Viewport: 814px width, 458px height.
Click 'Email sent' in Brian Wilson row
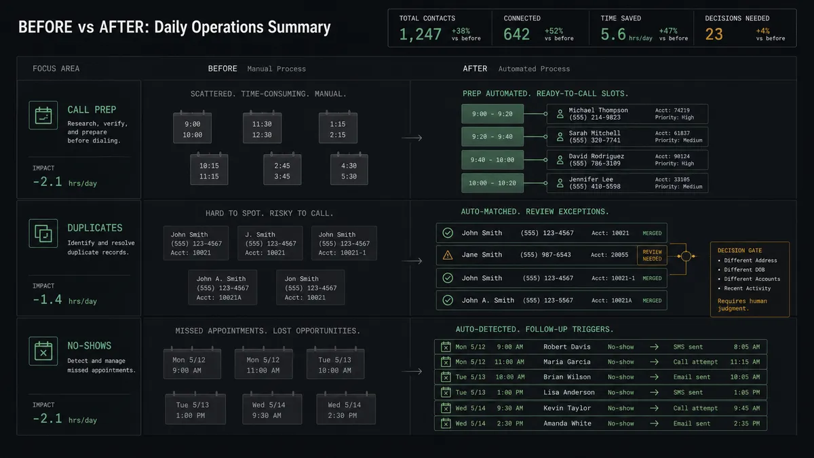(x=692, y=377)
